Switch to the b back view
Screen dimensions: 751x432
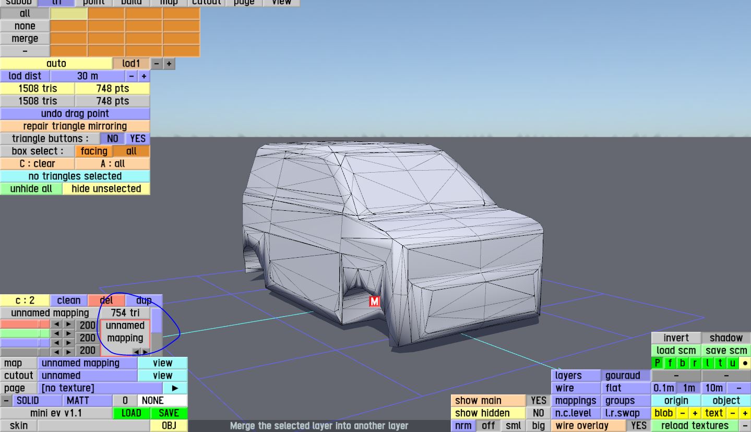click(x=683, y=363)
